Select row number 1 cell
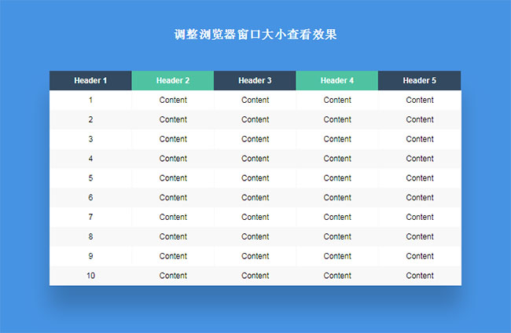511x333 pixels. (x=90, y=100)
